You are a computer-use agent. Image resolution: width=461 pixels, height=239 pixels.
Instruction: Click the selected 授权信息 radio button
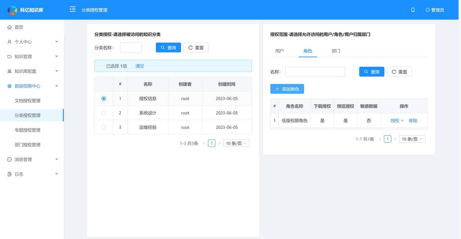pos(103,98)
